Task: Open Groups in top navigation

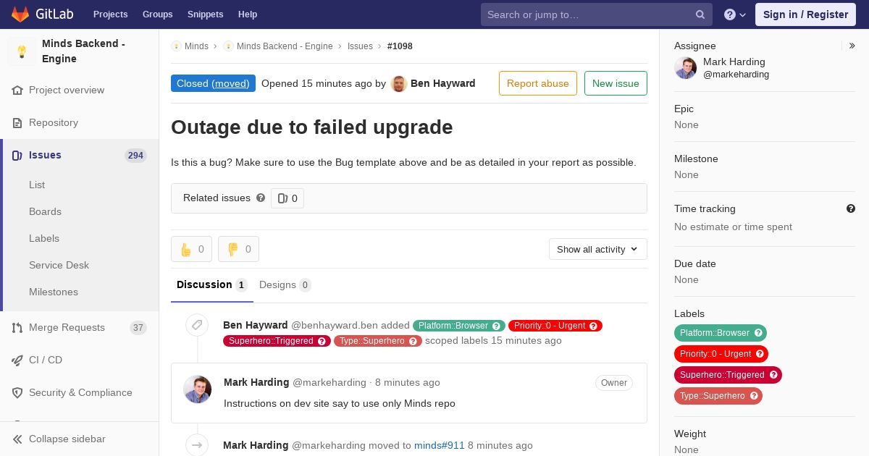Action: point(158,14)
